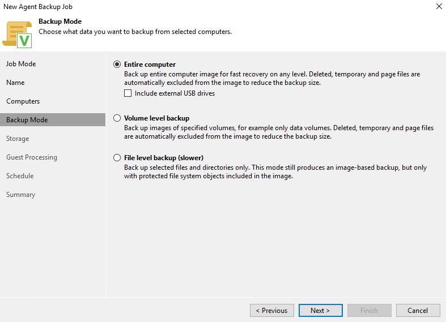The height and width of the screenshot is (322, 446).
Task: Click the Entire computer label text
Action: pos(150,65)
